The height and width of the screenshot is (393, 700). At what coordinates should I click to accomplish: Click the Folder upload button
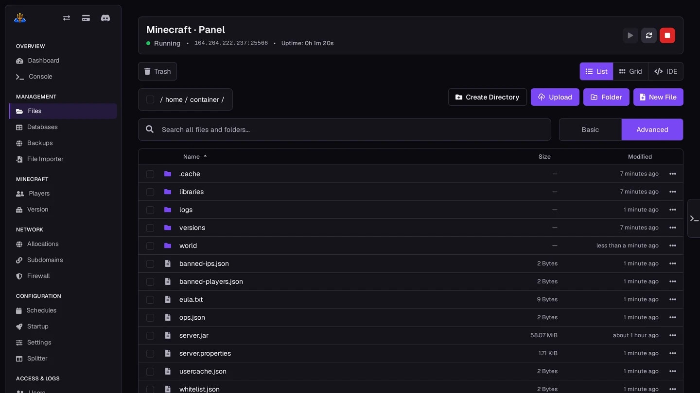point(606,97)
